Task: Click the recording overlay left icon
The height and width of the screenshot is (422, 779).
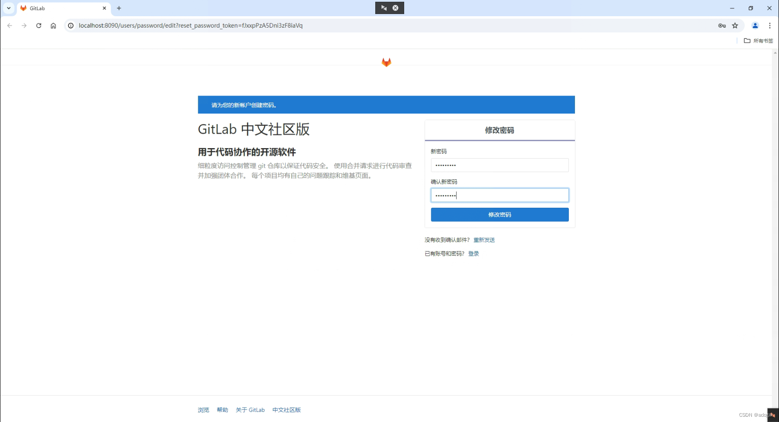Action: (384, 8)
